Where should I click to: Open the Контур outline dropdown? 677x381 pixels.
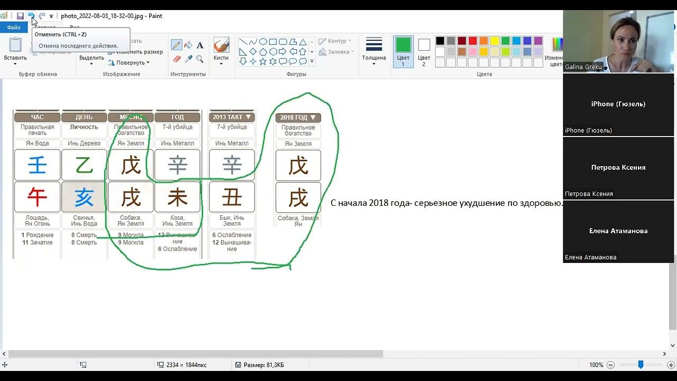335,41
